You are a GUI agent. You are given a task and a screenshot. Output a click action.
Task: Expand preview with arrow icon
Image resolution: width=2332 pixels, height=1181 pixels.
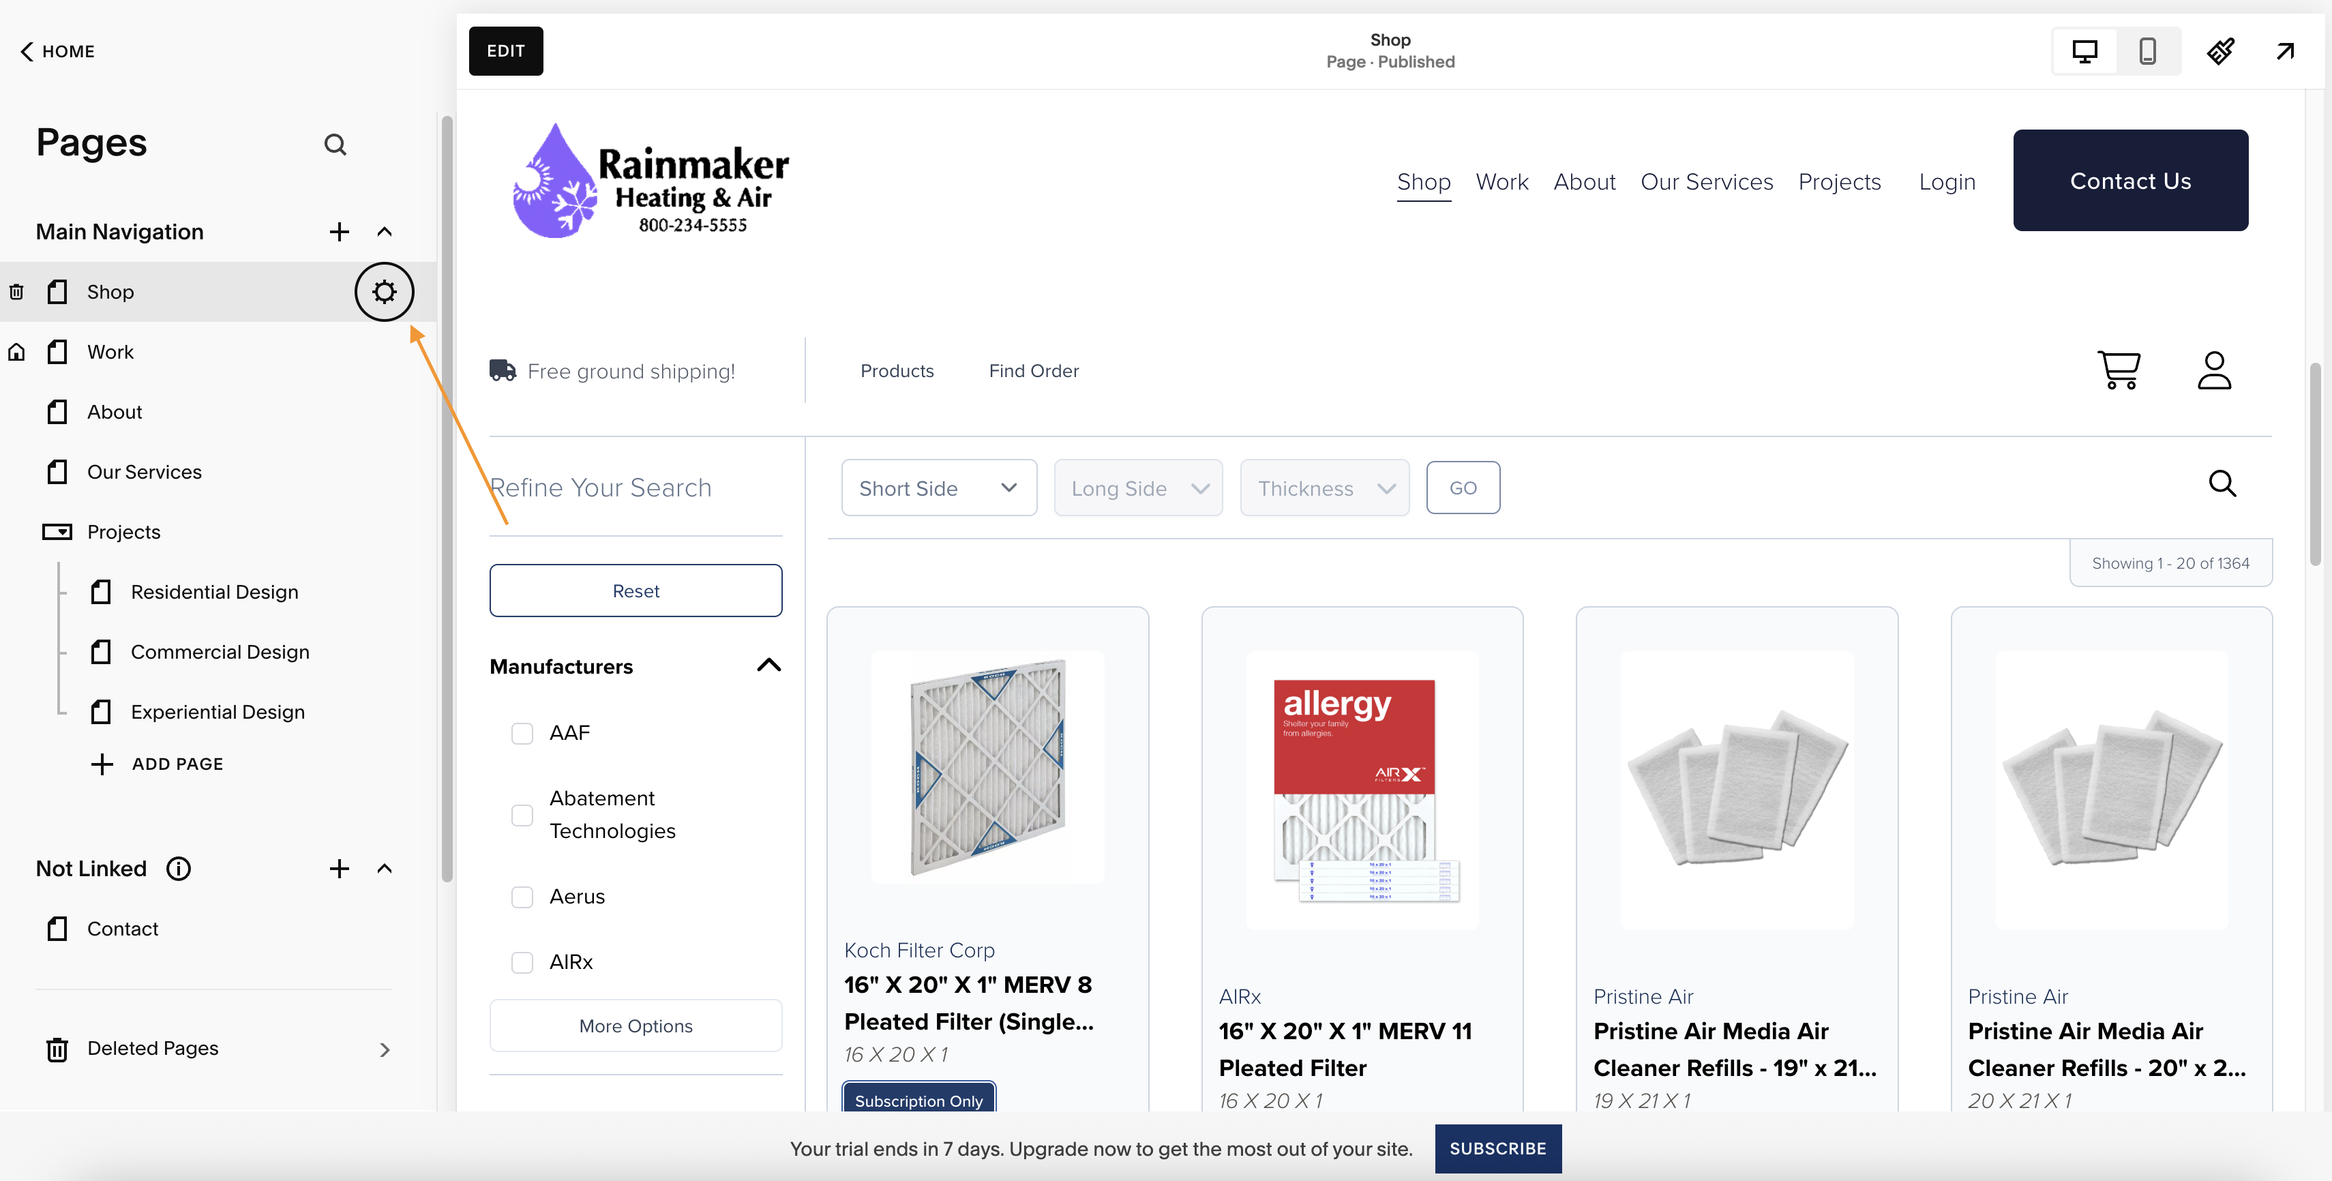pos(2285,50)
